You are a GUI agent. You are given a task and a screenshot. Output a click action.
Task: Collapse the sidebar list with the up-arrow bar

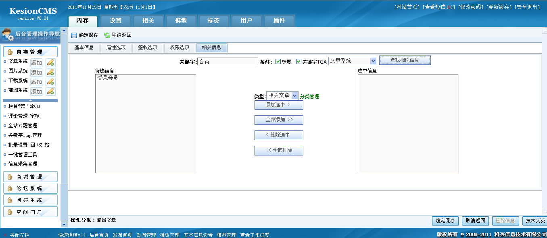(x=30, y=100)
